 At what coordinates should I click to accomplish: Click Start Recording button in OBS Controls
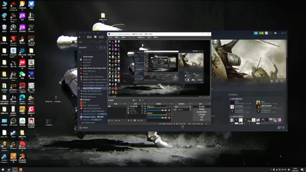coord(202,109)
